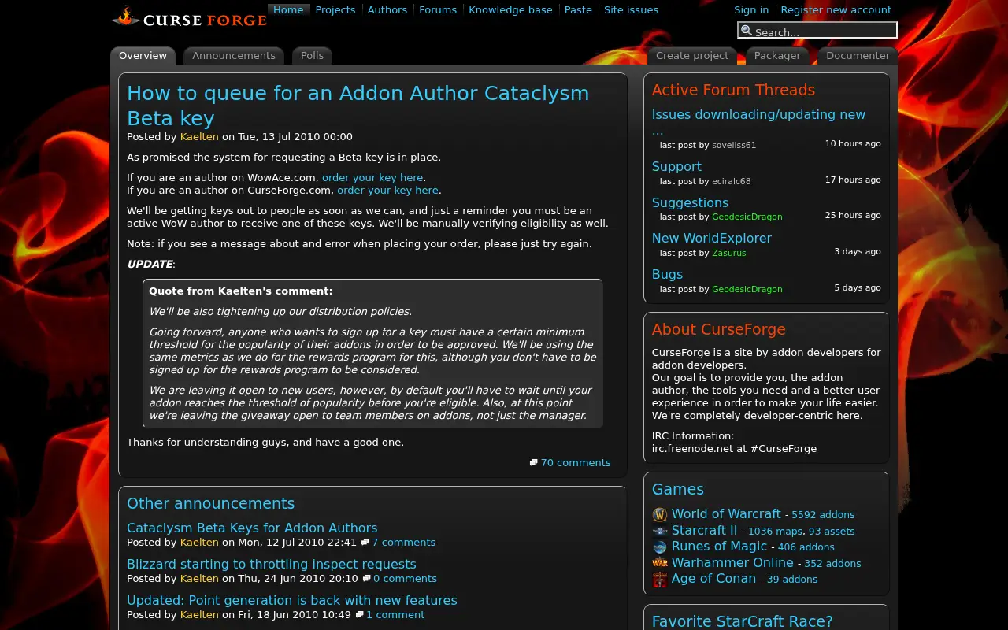Image resolution: width=1008 pixels, height=630 pixels.
Task: Open the Point generation is back announcement
Action: [292, 601]
